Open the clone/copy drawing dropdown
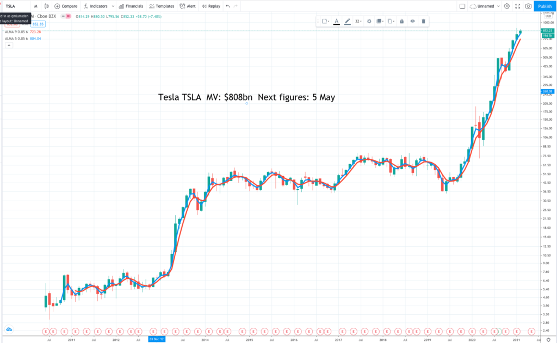The height and width of the screenshot is (343, 557). [391, 21]
